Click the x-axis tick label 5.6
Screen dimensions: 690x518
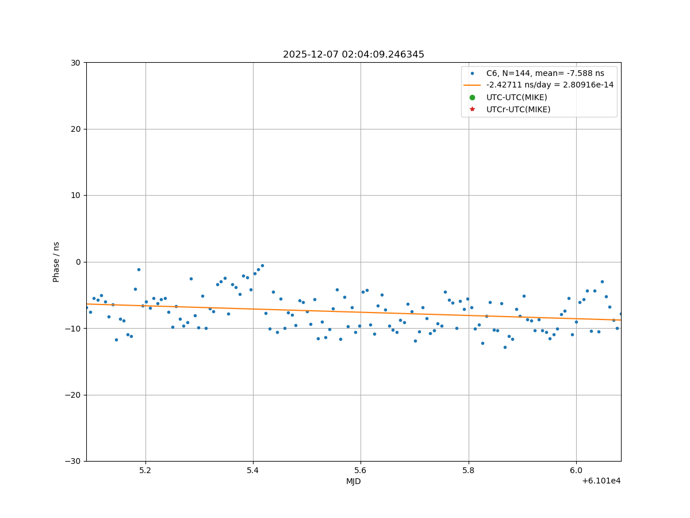point(361,470)
